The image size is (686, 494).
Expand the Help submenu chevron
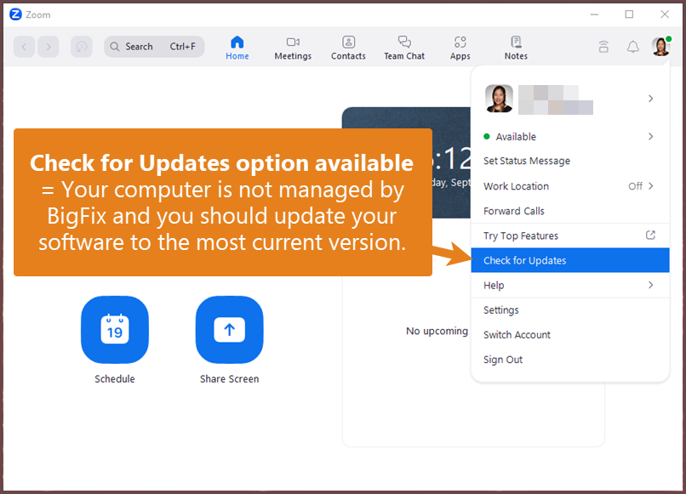[x=650, y=285]
